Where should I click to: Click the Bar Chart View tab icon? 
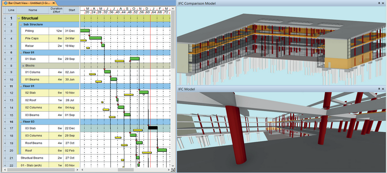[x=5, y=3]
